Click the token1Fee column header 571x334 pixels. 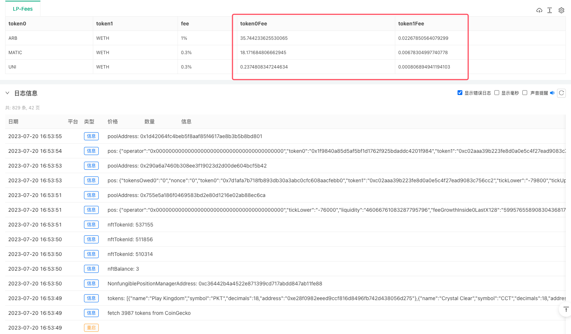click(x=411, y=24)
